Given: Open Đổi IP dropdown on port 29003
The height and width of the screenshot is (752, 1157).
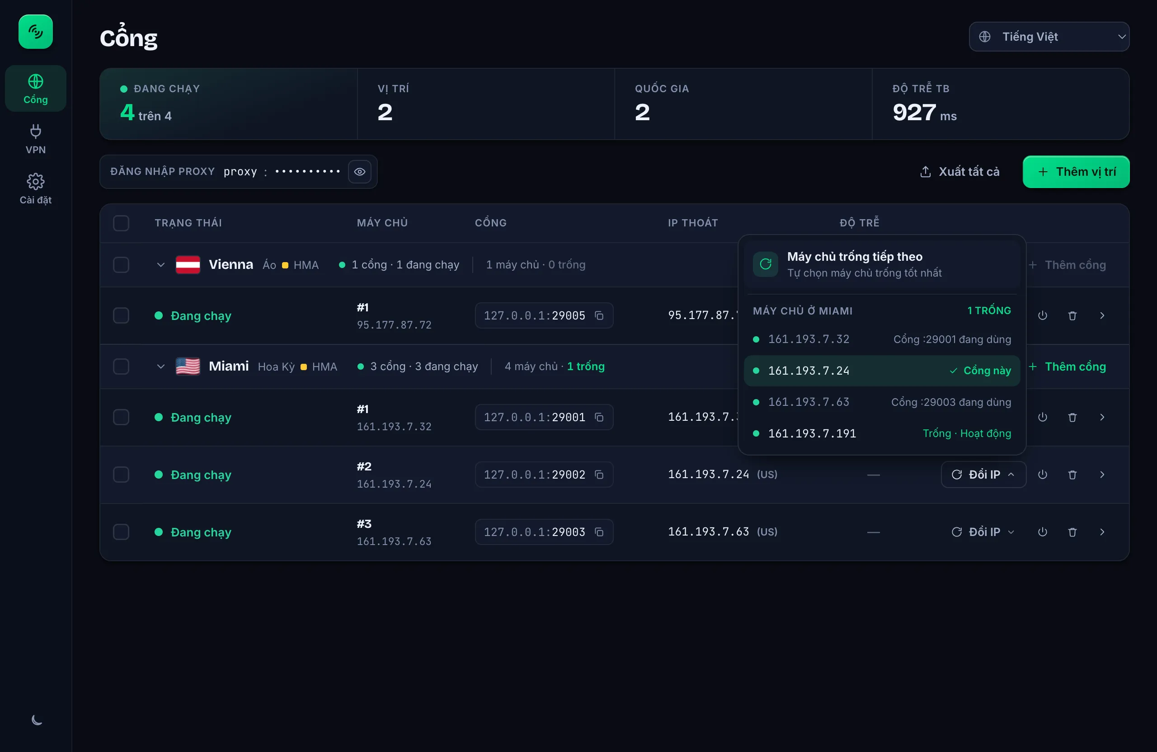Looking at the screenshot, I should tap(983, 532).
